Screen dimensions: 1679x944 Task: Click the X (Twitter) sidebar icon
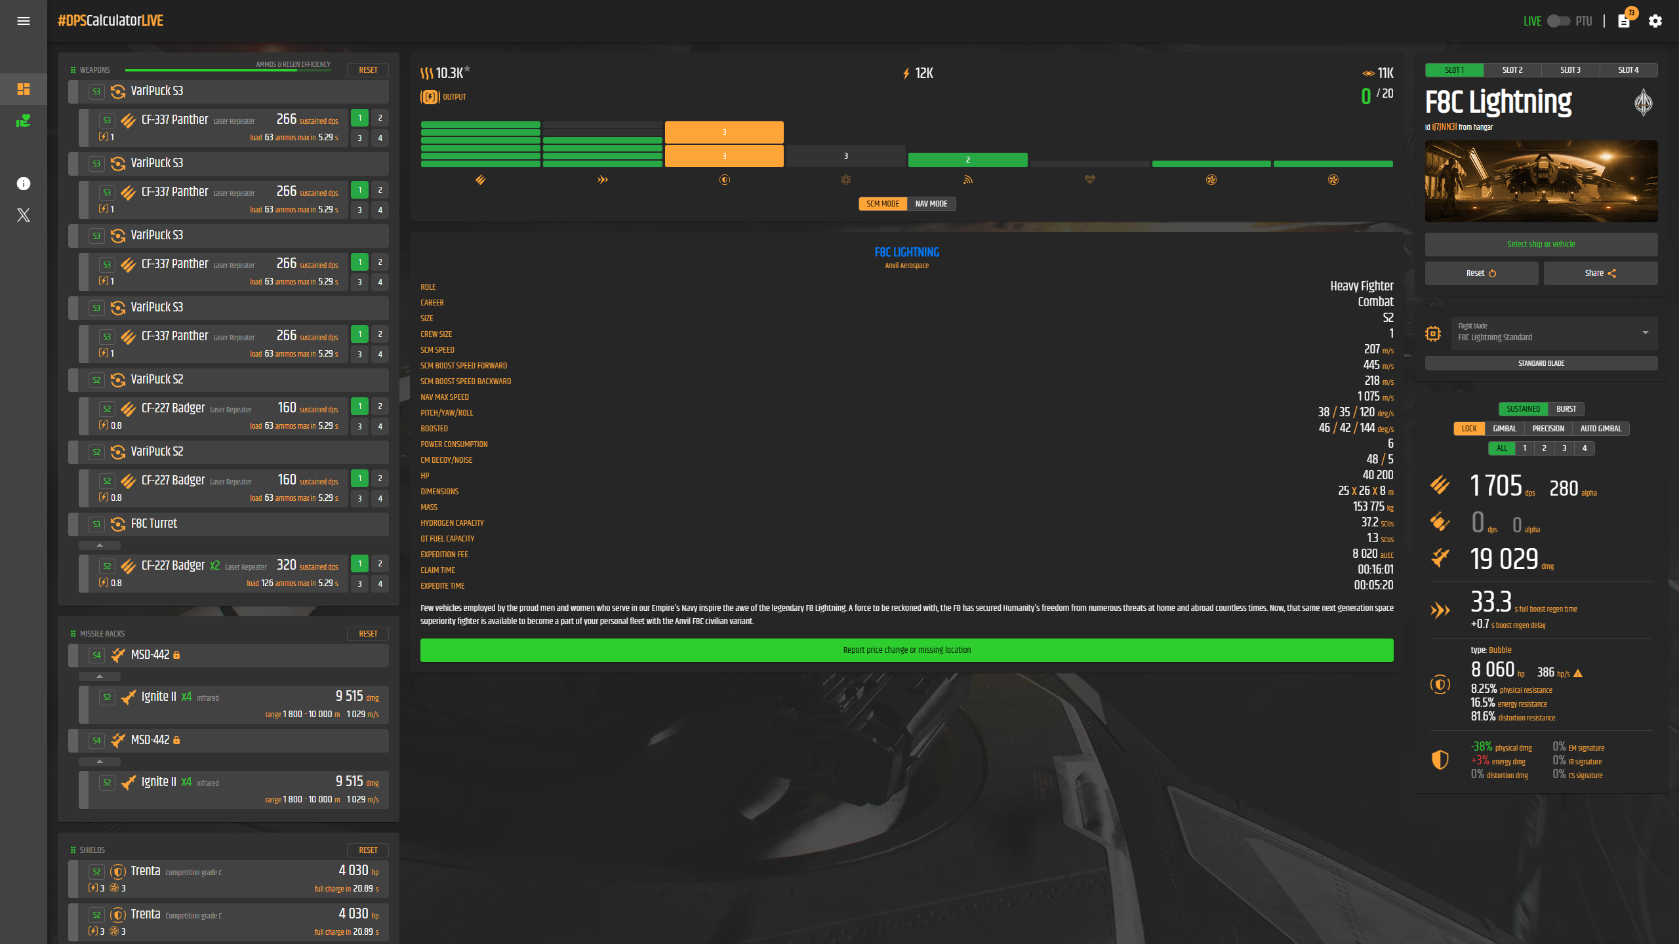click(24, 215)
